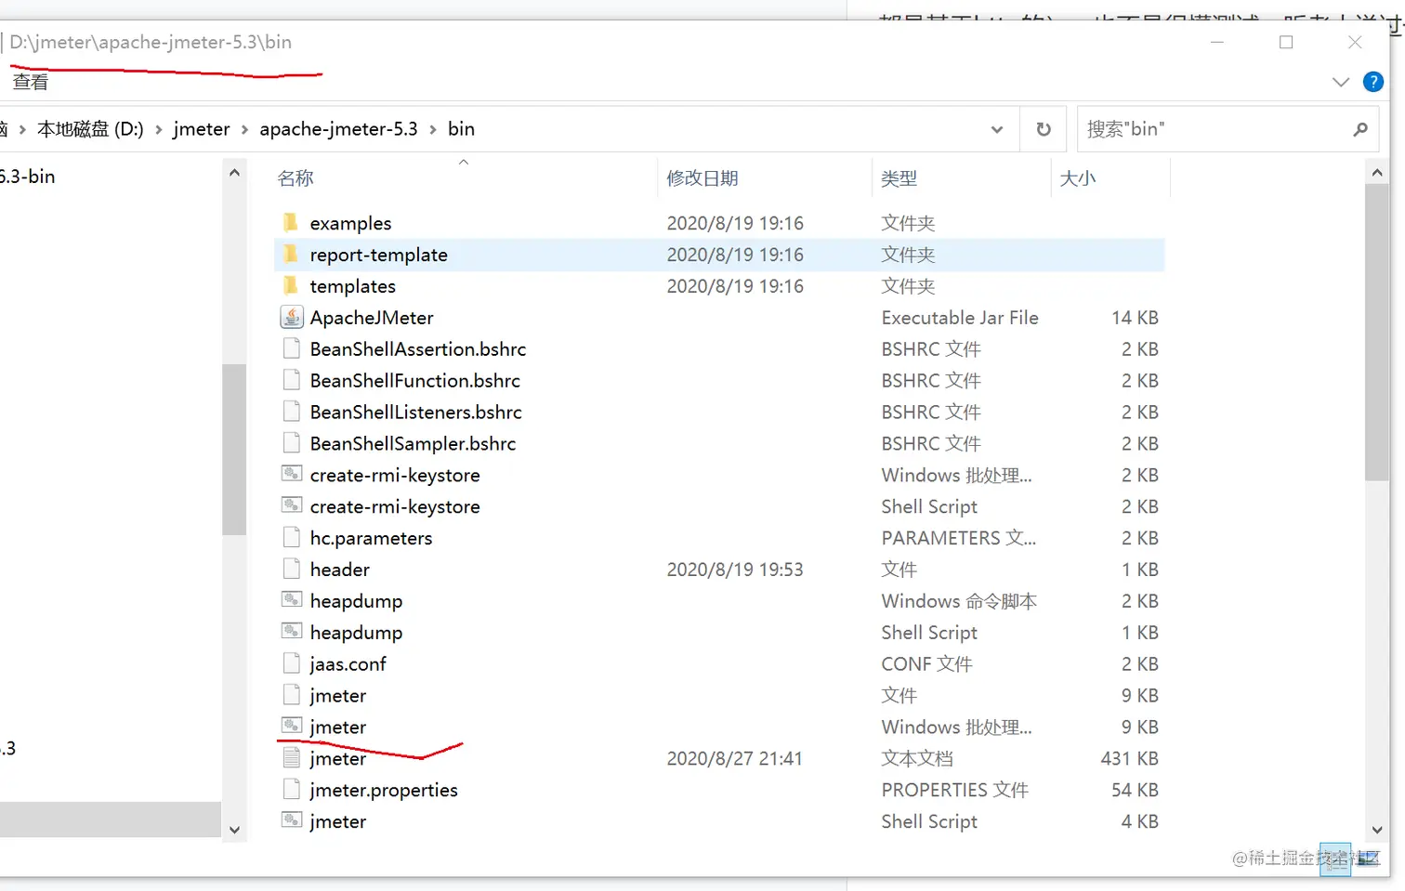Image resolution: width=1405 pixels, height=891 pixels.
Task: Select the jmeter.properties file icon
Action: pos(292,790)
